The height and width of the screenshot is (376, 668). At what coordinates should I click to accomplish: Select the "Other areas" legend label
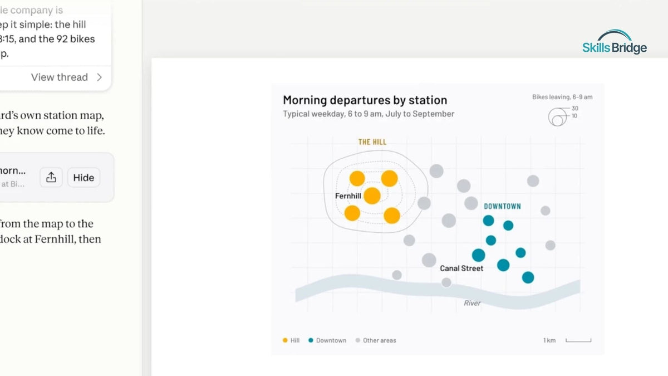click(380, 340)
